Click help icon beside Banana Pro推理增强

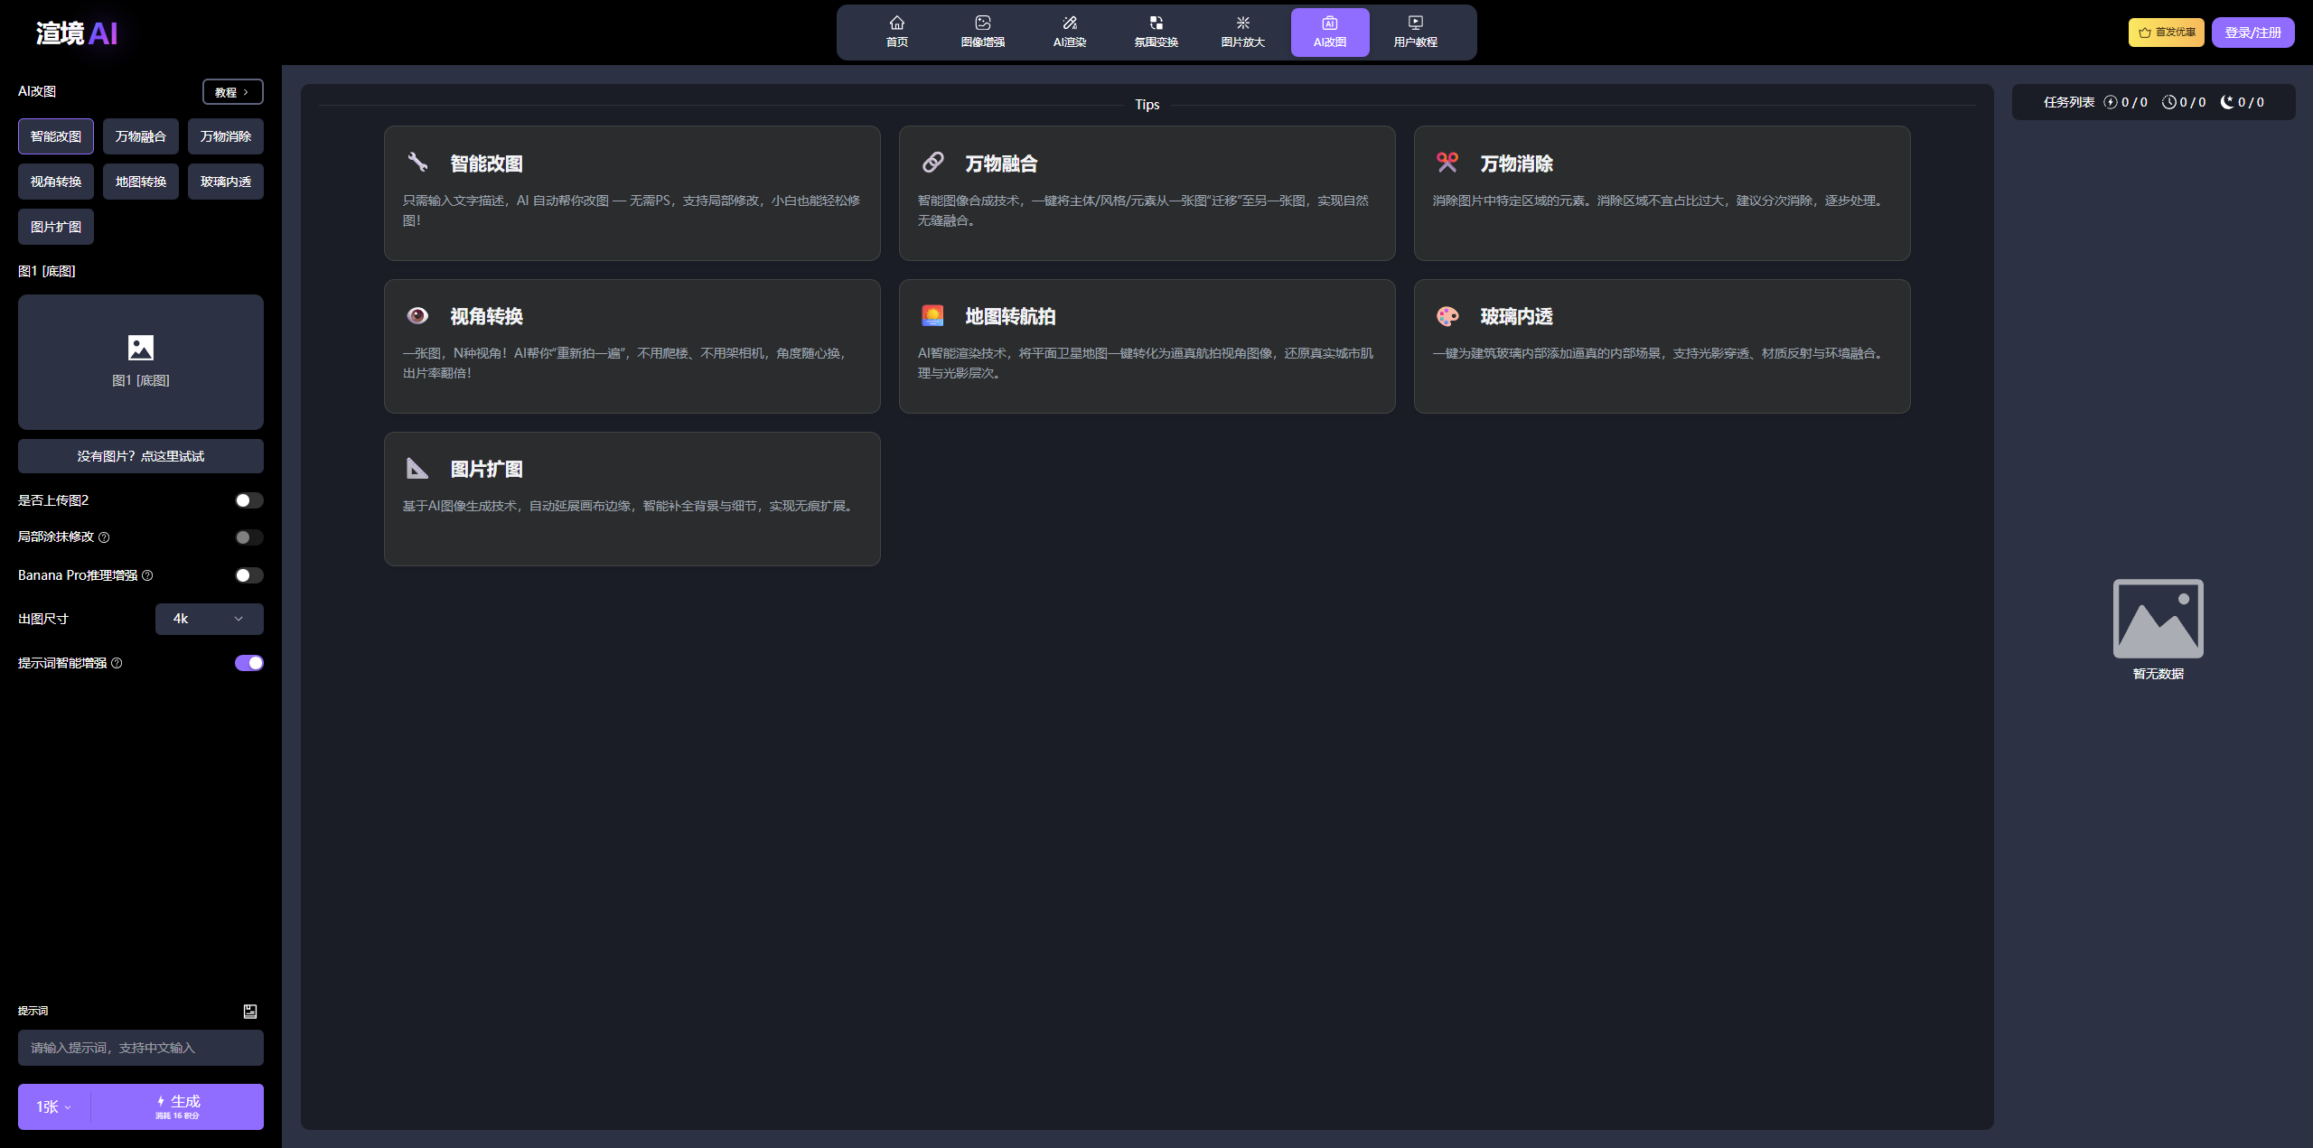(147, 575)
